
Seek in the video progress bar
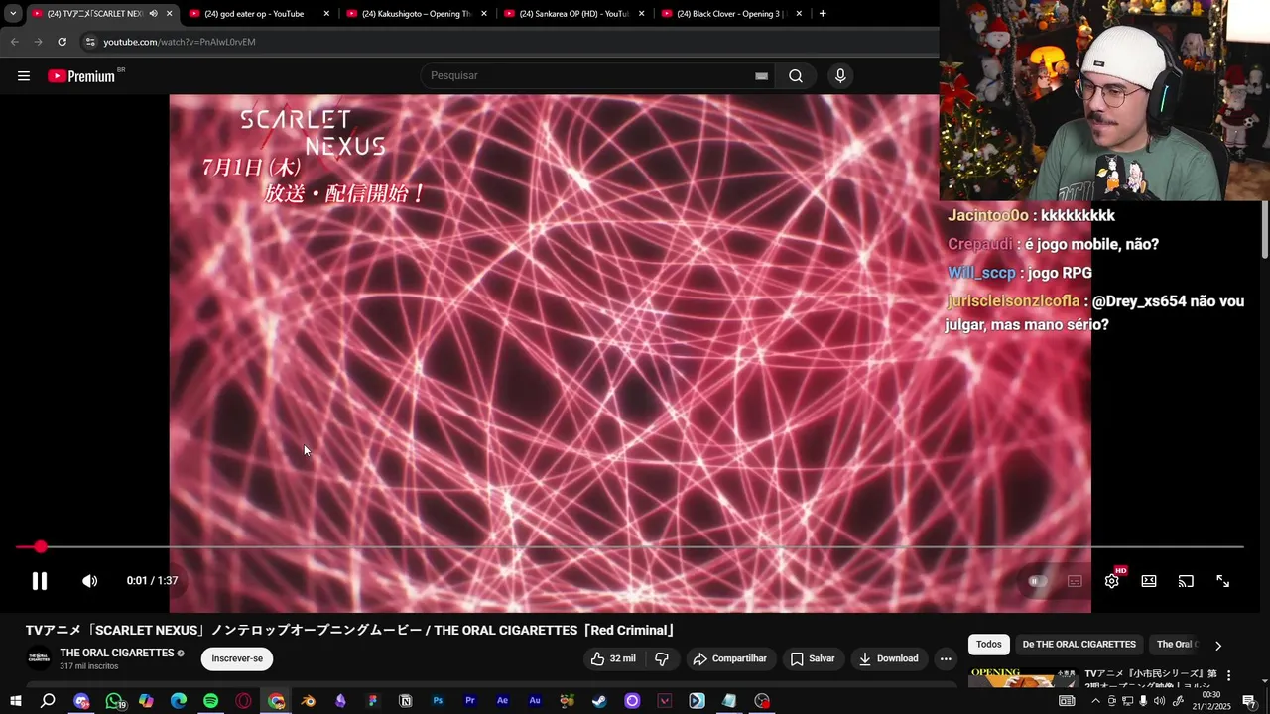pyautogui.click(x=629, y=547)
